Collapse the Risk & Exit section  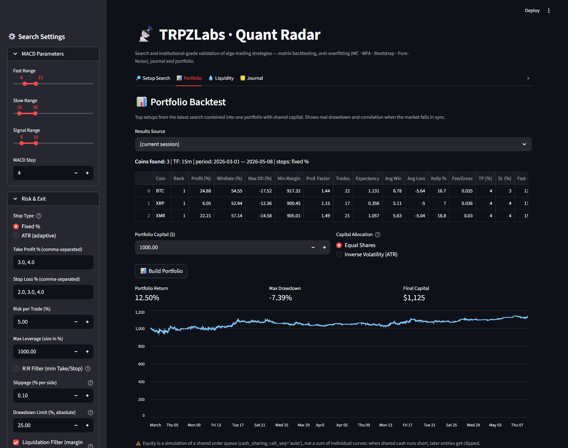(53, 199)
